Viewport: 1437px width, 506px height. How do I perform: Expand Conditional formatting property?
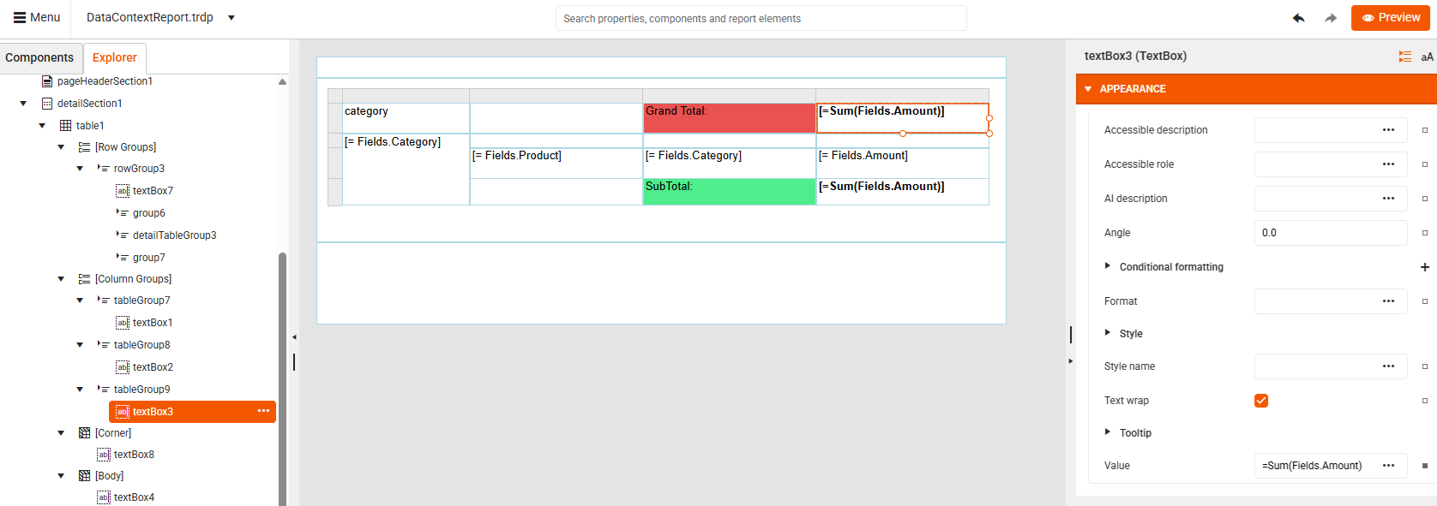click(x=1108, y=266)
